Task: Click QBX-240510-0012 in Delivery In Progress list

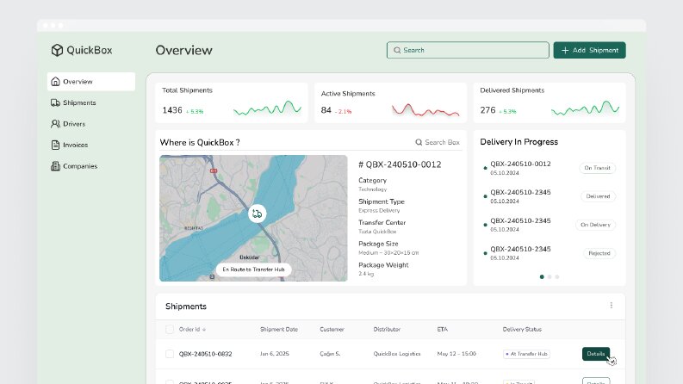Action: click(x=520, y=164)
